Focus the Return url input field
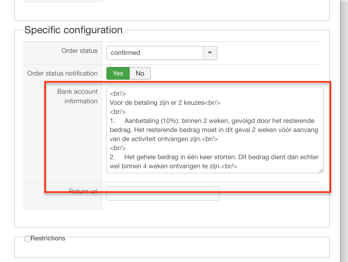This screenshot has width=348, height=262. (x=163, y=193)
